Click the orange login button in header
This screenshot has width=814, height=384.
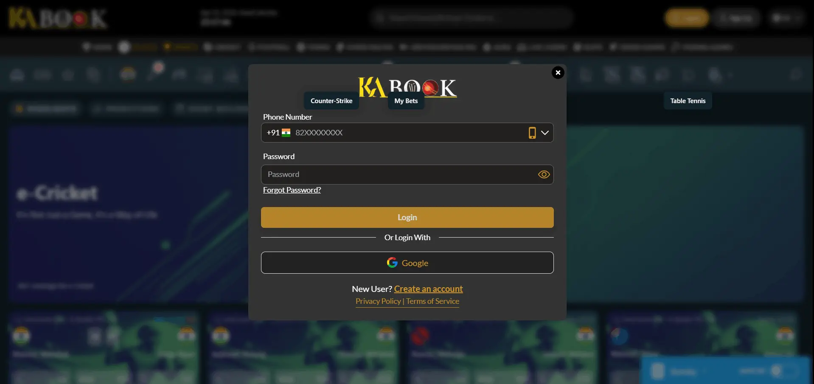(x=686, y=18)
